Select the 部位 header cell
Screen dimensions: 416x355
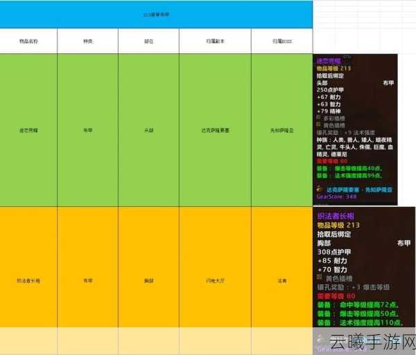(148, 41)
